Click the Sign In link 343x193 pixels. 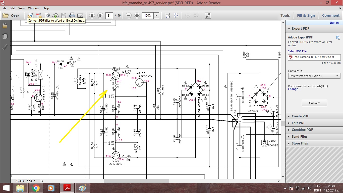pyautogui.click(x=334, y=23)
